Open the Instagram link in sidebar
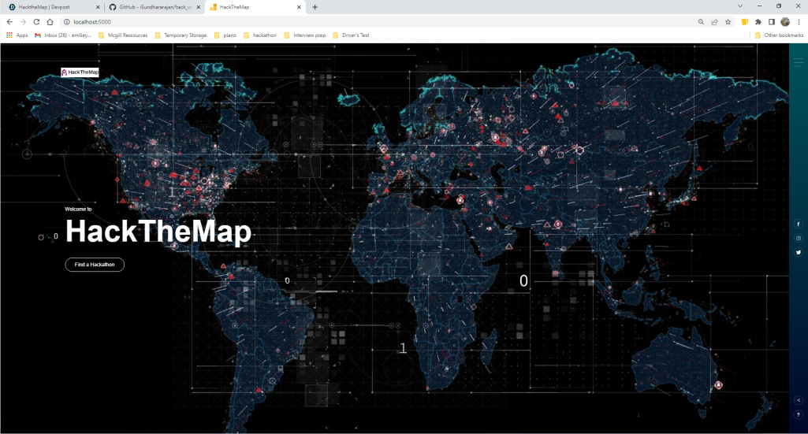Screen dimensions: 808x434 (x=799, y=238)
